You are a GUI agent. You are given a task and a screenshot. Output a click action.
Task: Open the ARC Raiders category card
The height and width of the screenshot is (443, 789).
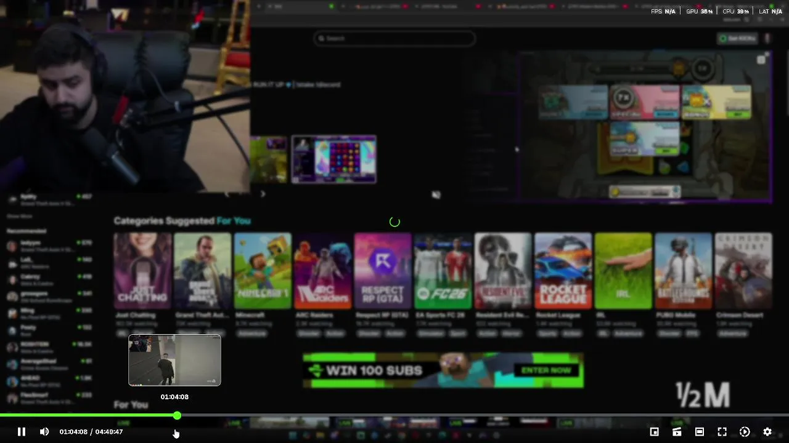point(323,271)
